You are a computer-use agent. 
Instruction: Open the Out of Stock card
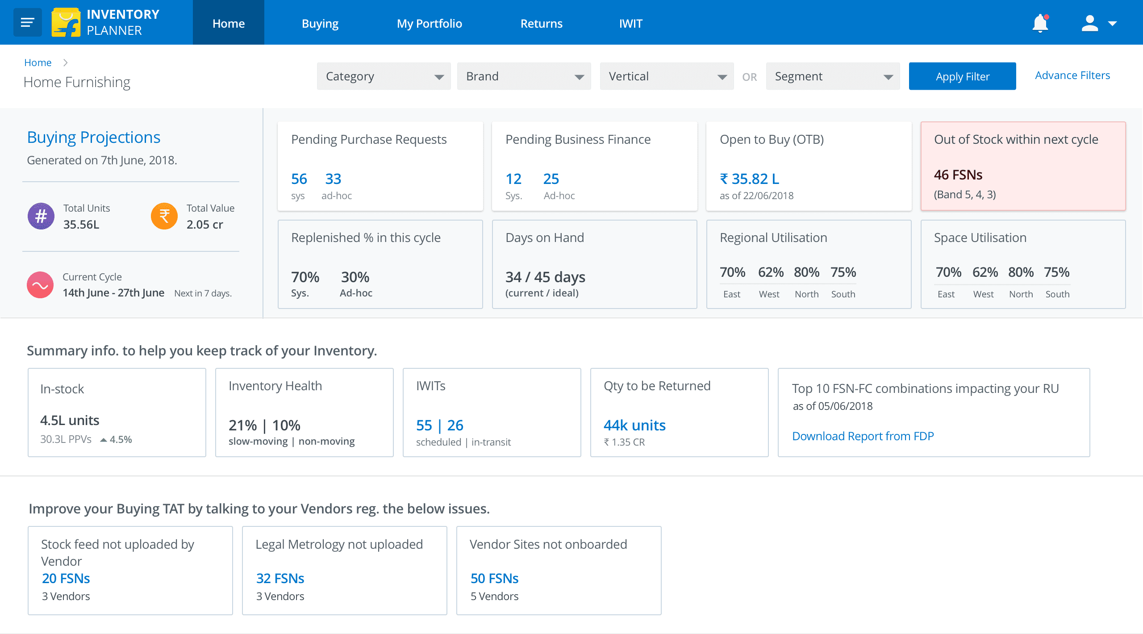[x=1023, y=166]
